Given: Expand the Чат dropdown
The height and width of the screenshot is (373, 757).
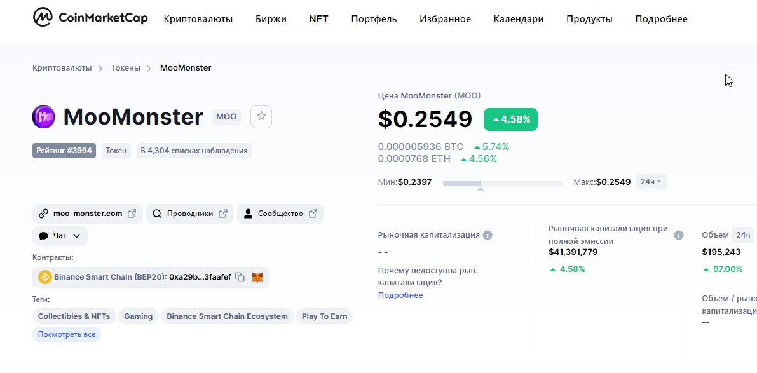Looking at the screenshot, I should 60,236.
